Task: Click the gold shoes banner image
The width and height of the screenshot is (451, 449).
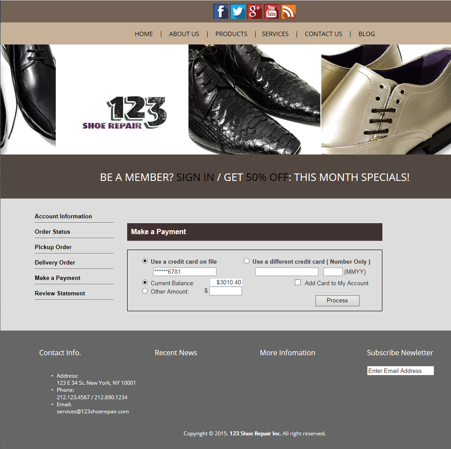Action: pos(386,99)
